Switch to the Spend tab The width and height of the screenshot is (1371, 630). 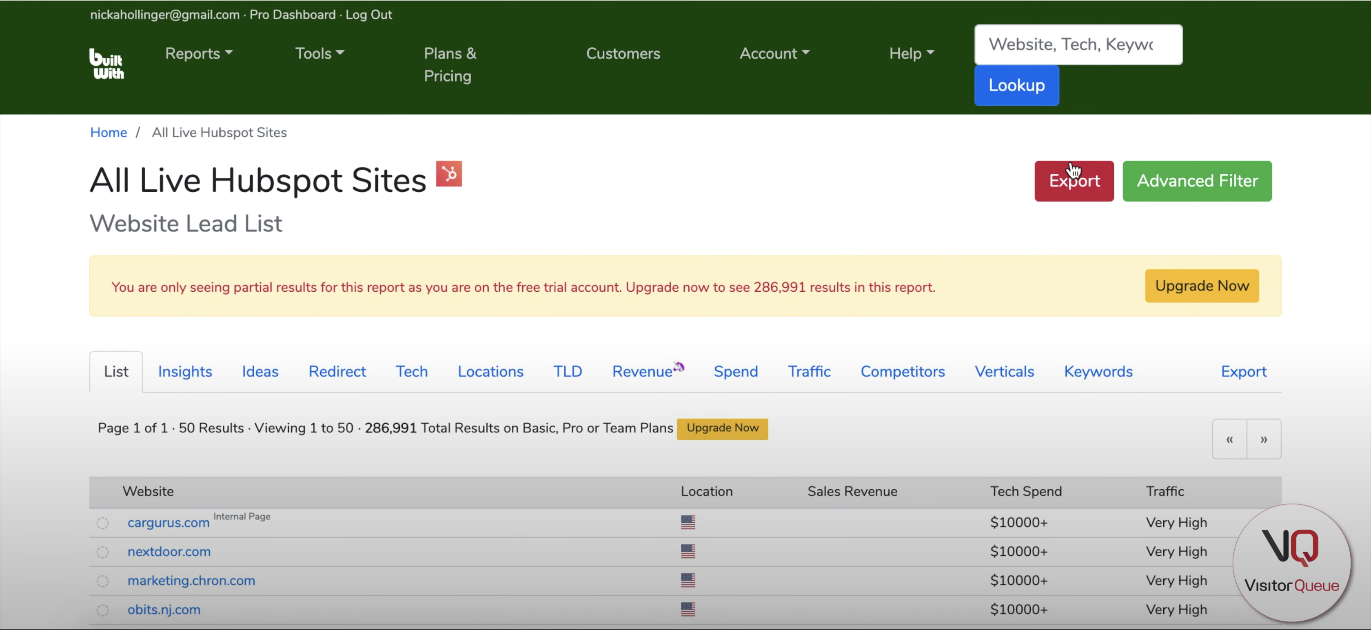pyautogui.click(x=736, y=371)
